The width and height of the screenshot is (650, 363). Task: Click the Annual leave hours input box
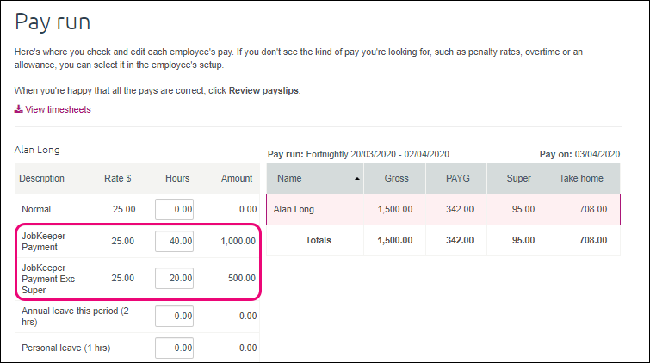point(174,316)
